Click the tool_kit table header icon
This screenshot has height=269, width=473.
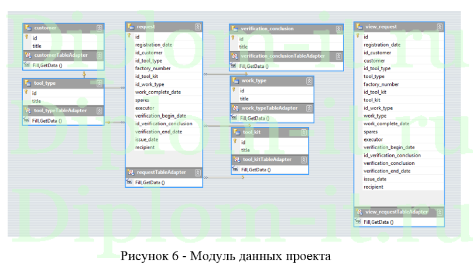click(236, 132)
